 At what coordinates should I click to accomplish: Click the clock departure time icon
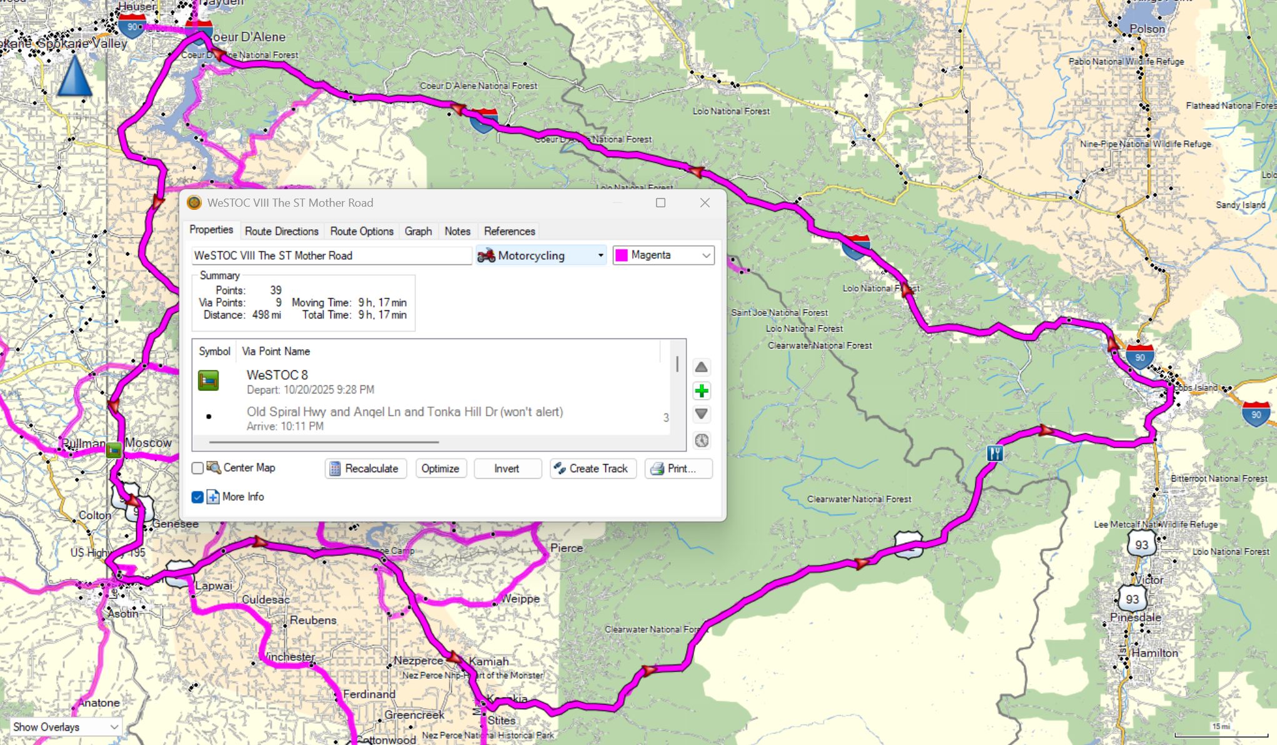pyautogui.click(x=701, y=440)
